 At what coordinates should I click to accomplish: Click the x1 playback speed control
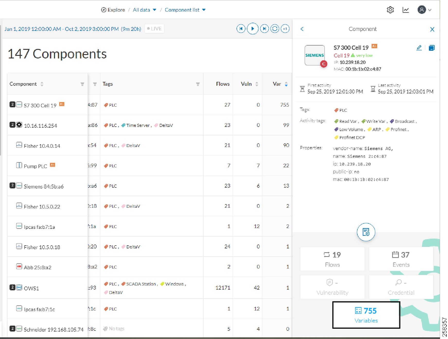pos(285,29)
